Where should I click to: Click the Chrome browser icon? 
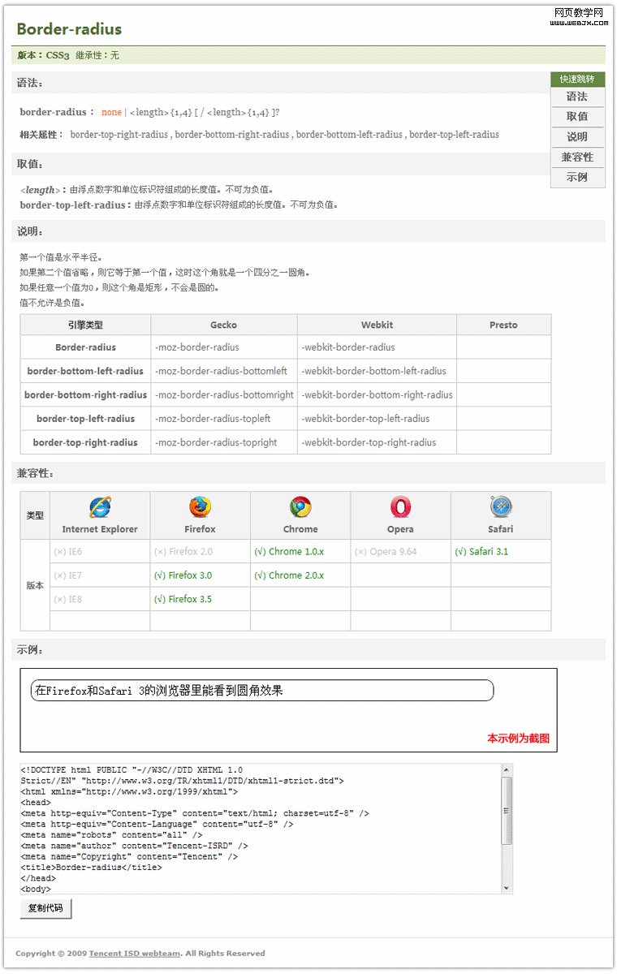300,507
